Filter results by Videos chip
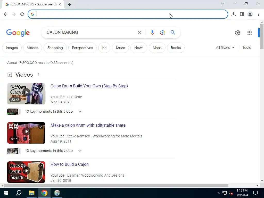This screenshot has height=198, width=264. [x=32, y=48]
